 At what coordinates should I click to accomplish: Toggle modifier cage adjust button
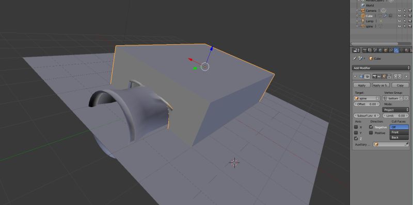pos(389,76)
